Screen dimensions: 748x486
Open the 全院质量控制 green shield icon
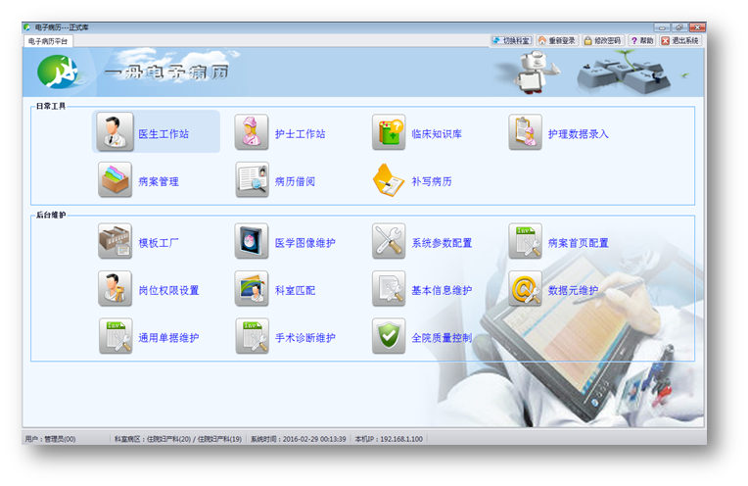coord(389,336)
